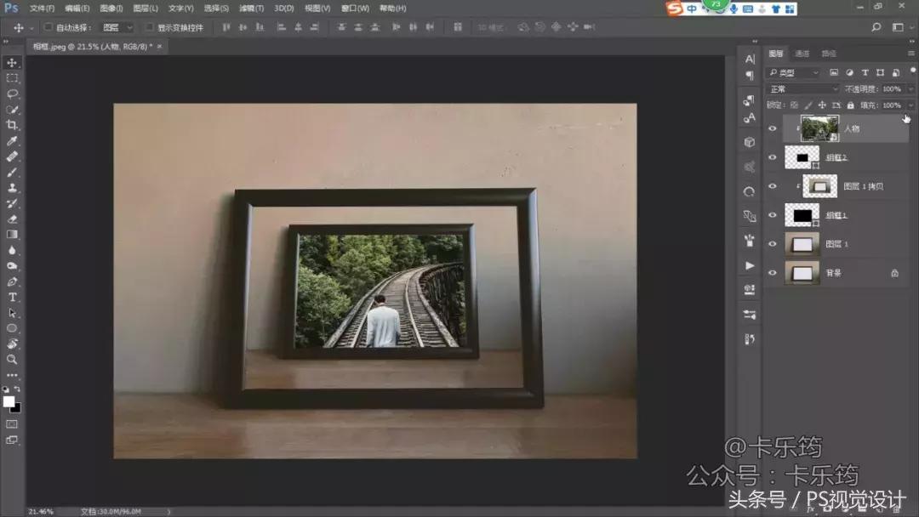Select the Move tool in the toolbox
The image size is (919, 517).
pos(12,62)
